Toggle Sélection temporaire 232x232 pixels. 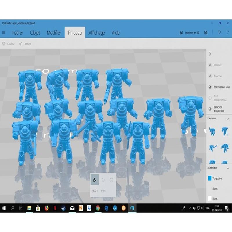tap(216, 109)
